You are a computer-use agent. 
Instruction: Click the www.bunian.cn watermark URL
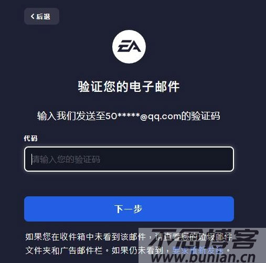click(x=204, y=258)
